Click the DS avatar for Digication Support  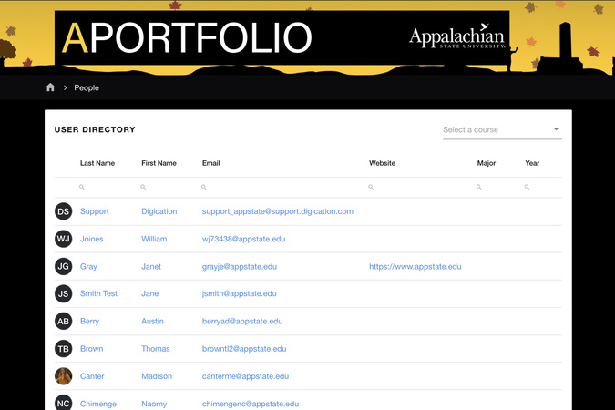[63, 211]
